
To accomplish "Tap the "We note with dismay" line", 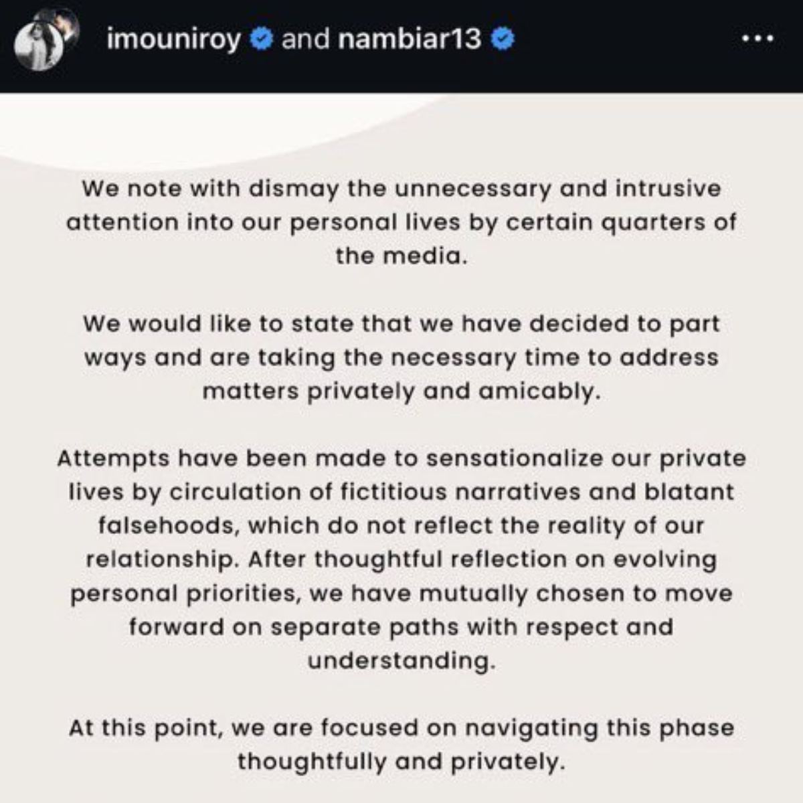I will (401, 189).
